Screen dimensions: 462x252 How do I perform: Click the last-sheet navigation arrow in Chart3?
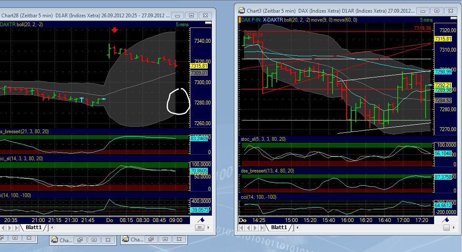click(261, 228)
